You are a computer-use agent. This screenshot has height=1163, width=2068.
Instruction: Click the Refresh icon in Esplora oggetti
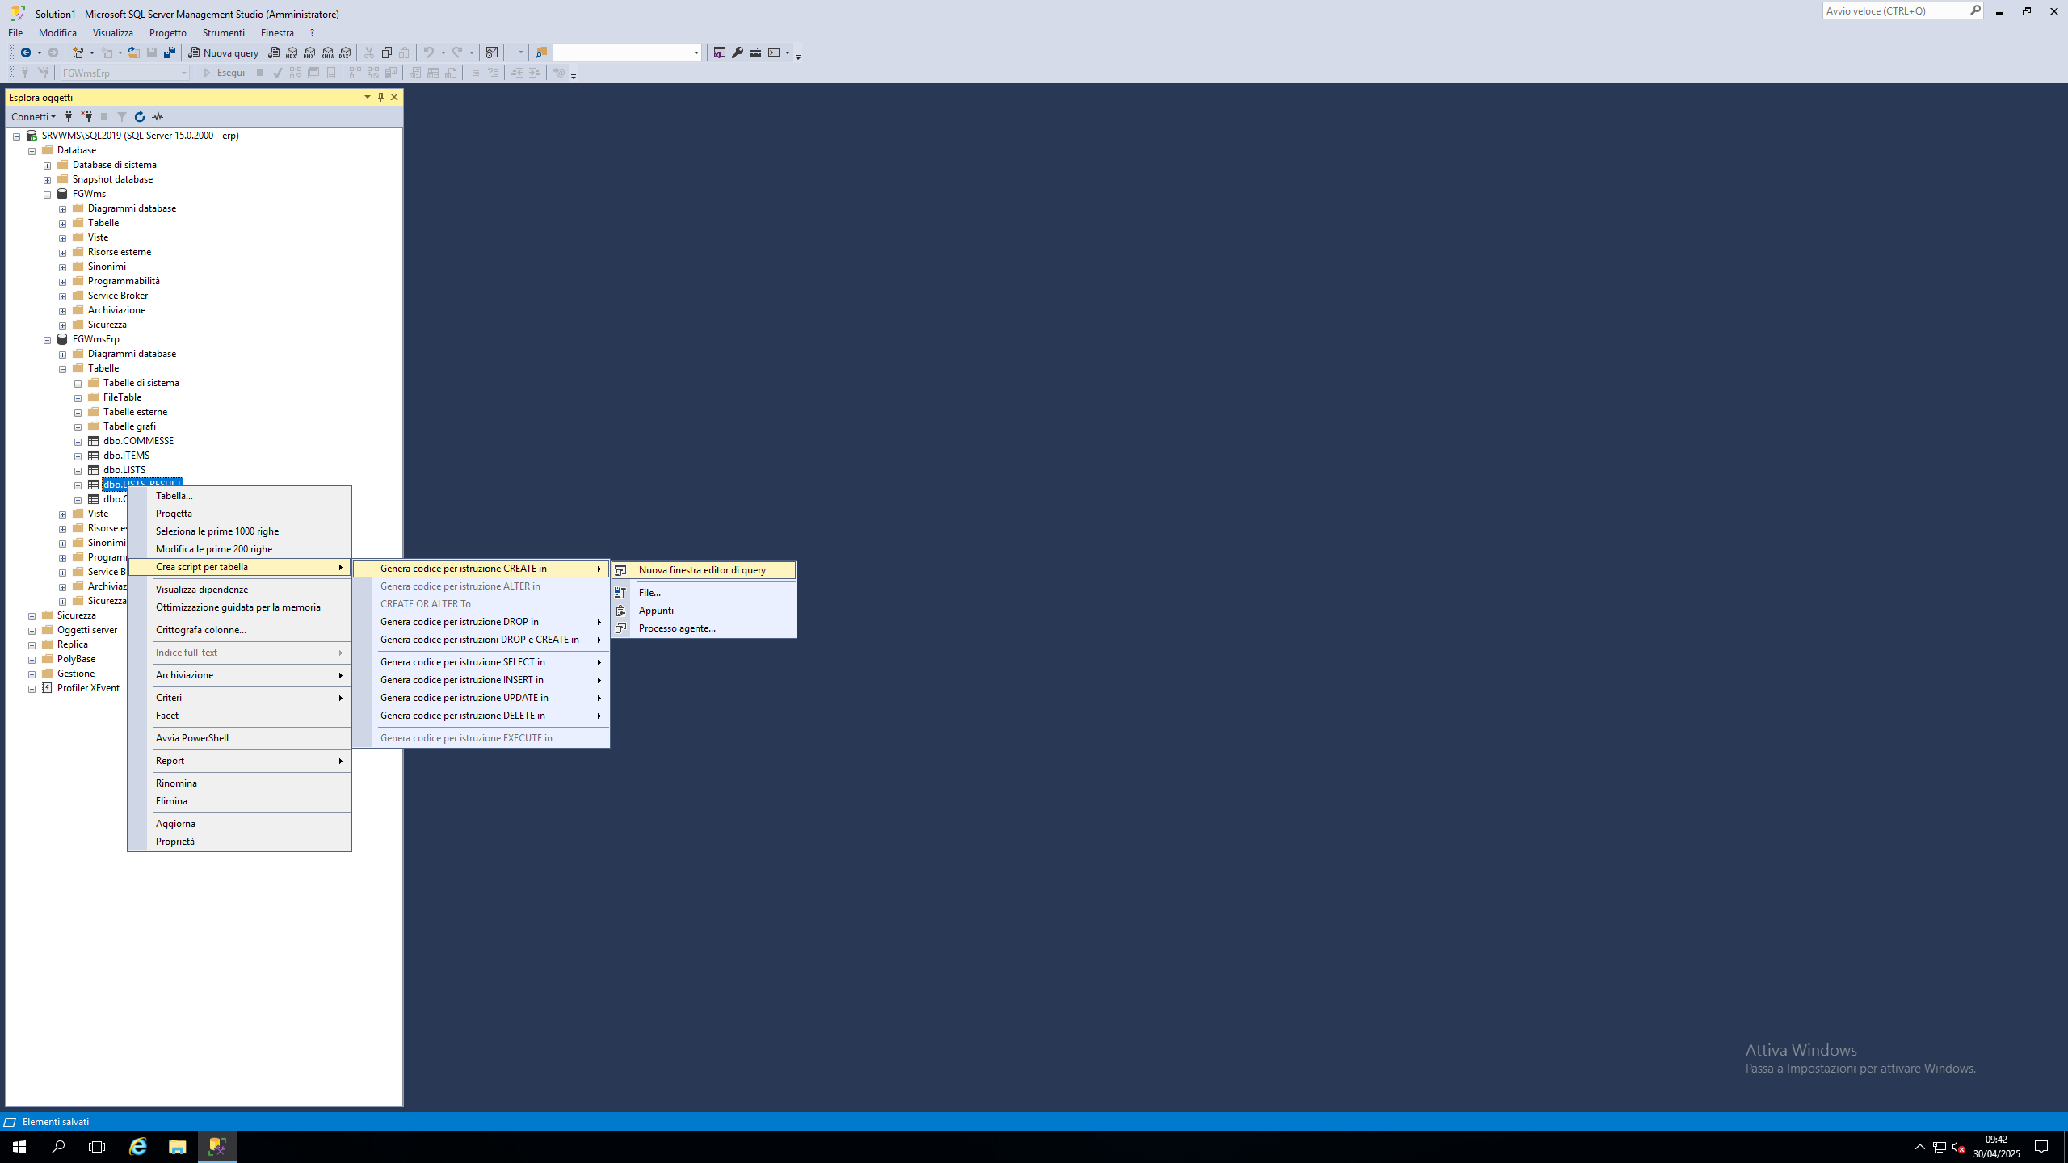[x=140, y=116]
